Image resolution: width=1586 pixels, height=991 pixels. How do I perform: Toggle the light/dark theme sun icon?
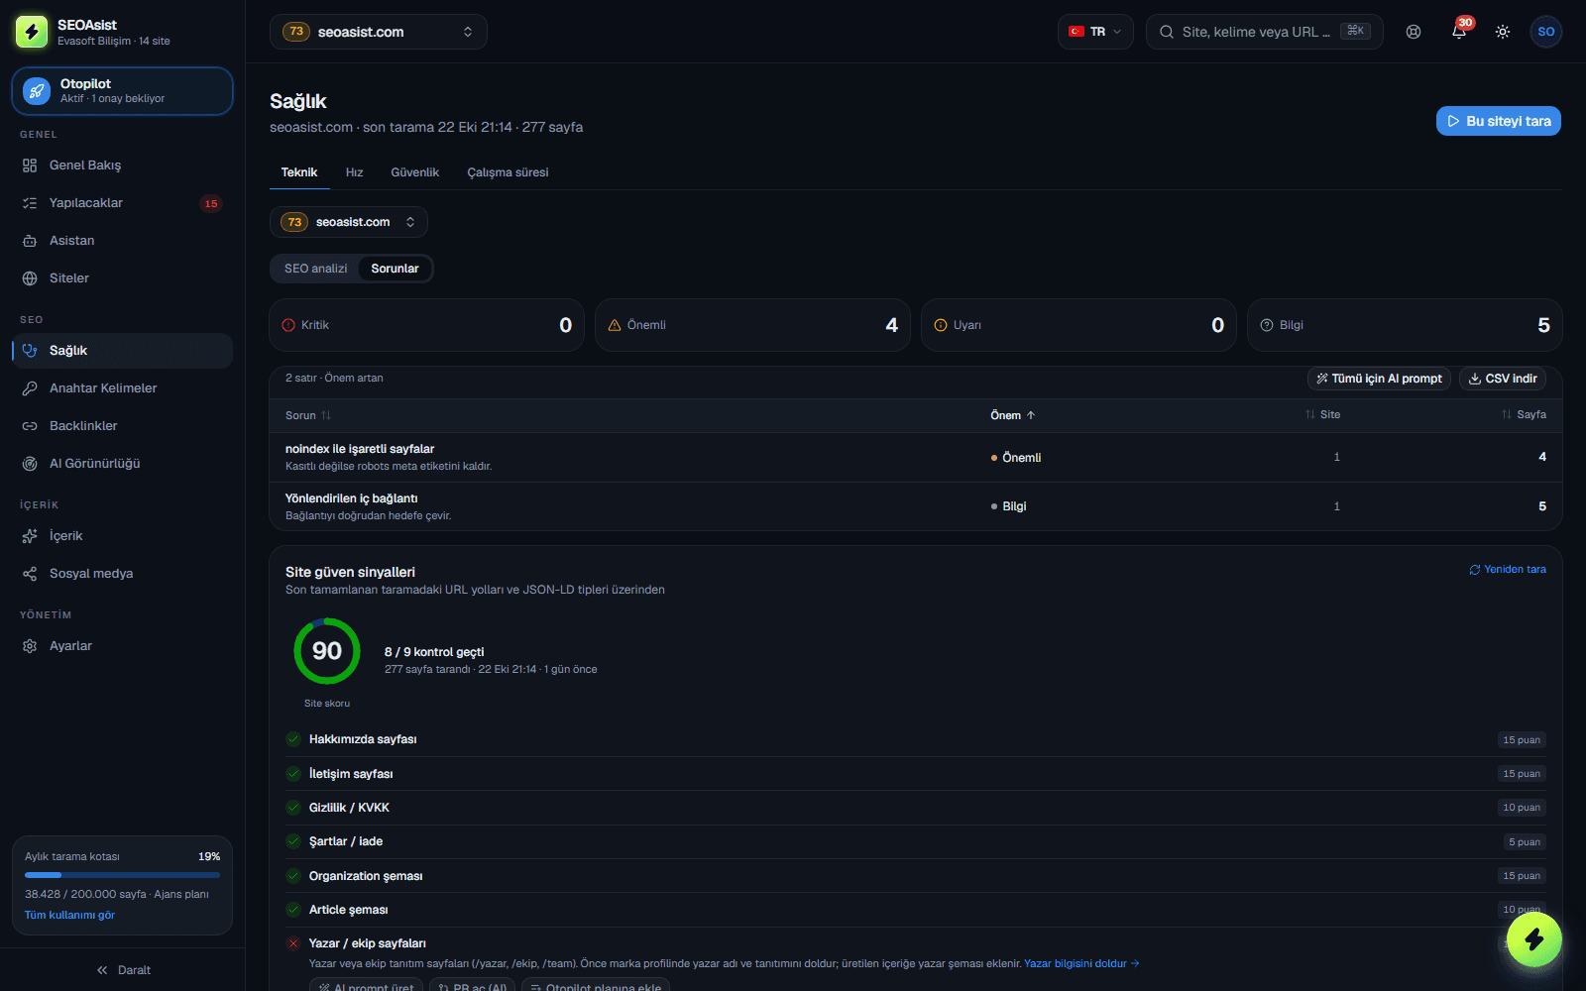pyautogui.click(x=1503, y=32)
